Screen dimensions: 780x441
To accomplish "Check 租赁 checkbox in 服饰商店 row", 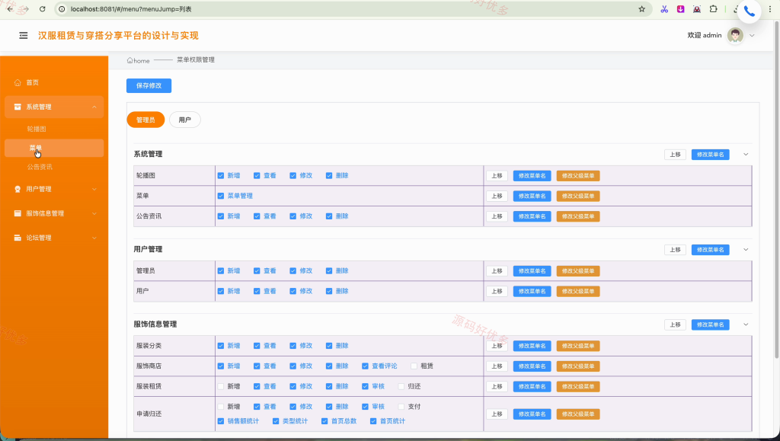I will point(414,366).
